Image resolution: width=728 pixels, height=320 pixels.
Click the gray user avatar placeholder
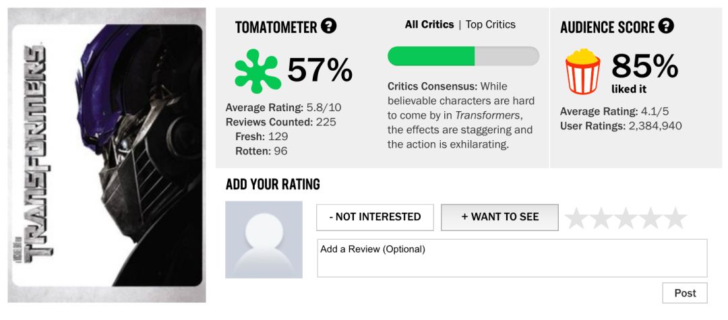(264, 239)
